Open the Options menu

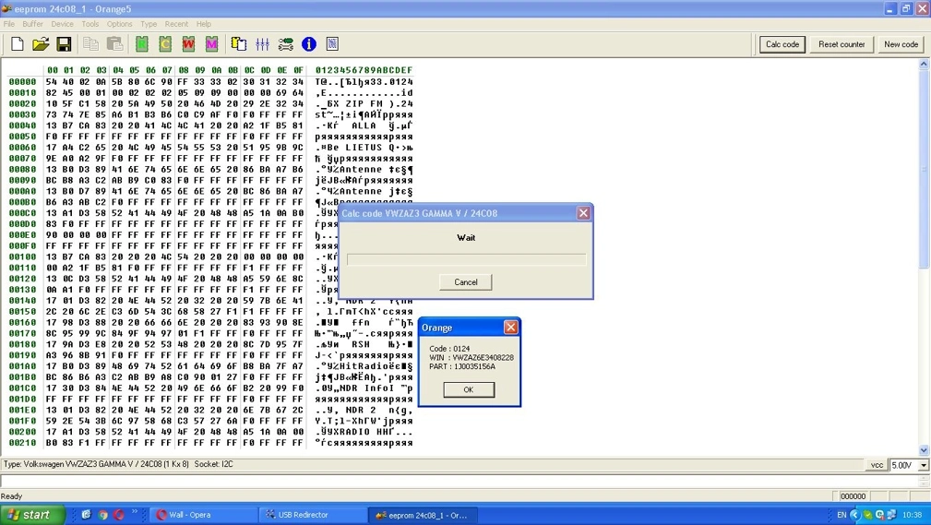click(x=119, y=24)
